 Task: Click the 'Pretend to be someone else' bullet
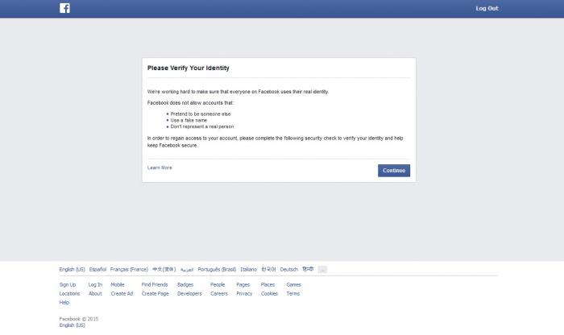[x=201, y=114]
